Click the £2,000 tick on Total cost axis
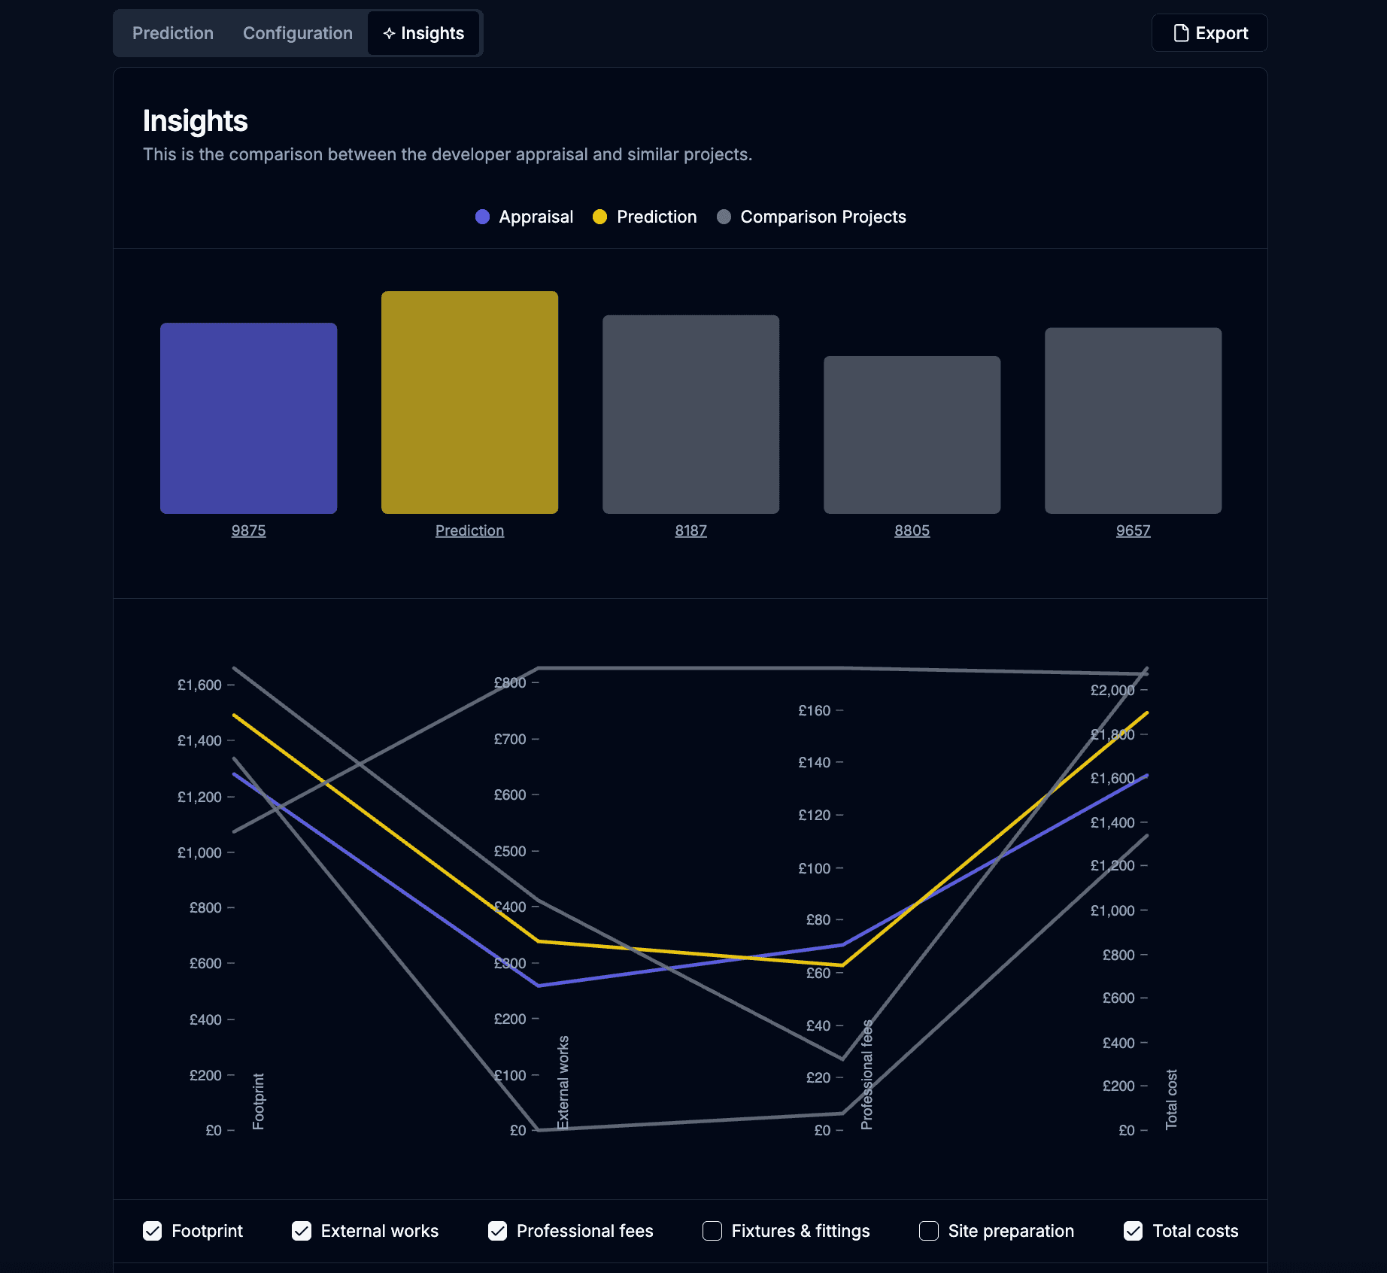The width and height of the screenshot is (1387, 1273). (1112, 690)
